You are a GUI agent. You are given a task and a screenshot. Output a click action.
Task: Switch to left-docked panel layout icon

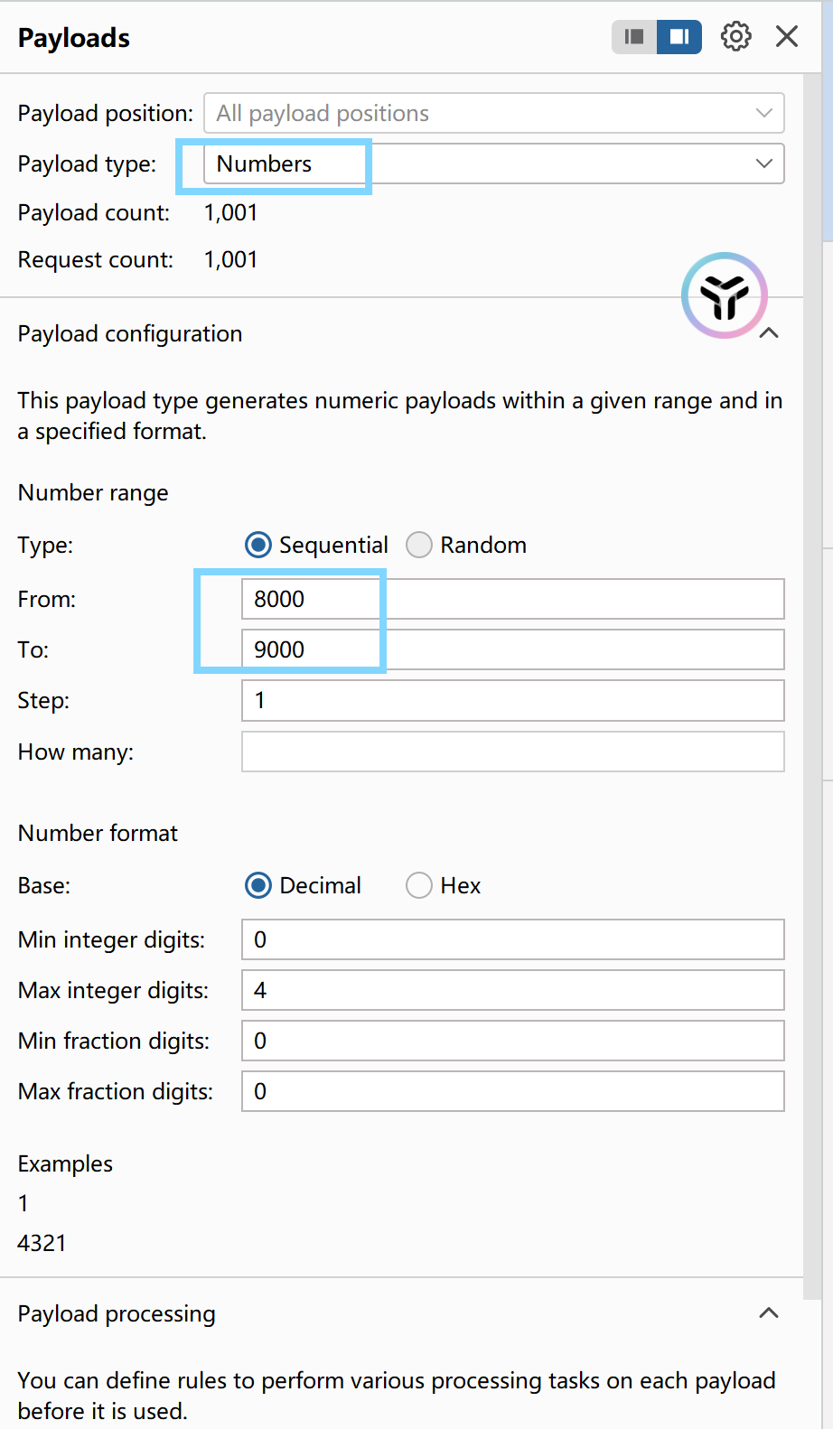click(634, 37)
